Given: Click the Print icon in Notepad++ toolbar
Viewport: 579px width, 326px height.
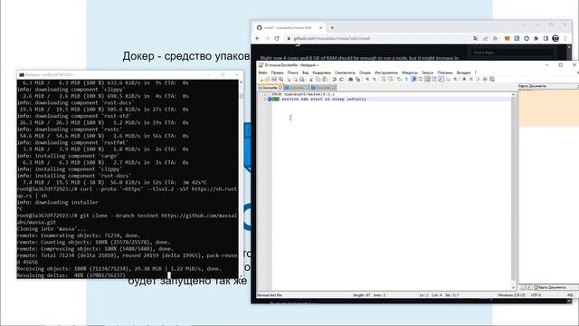Looking at the screenshot, I should (301, 79).
